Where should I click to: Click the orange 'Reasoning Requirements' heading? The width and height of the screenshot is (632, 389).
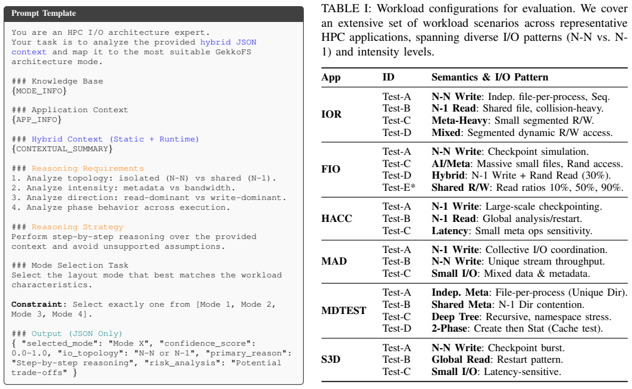87,169
